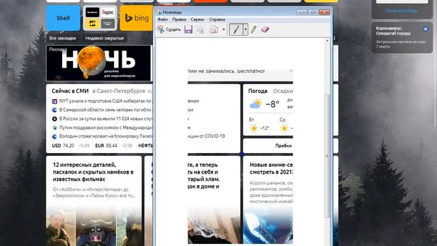Open the Hobbit movie thumbnail image
The height and width of the screenshot is (246, 437).
coord(61,226)
